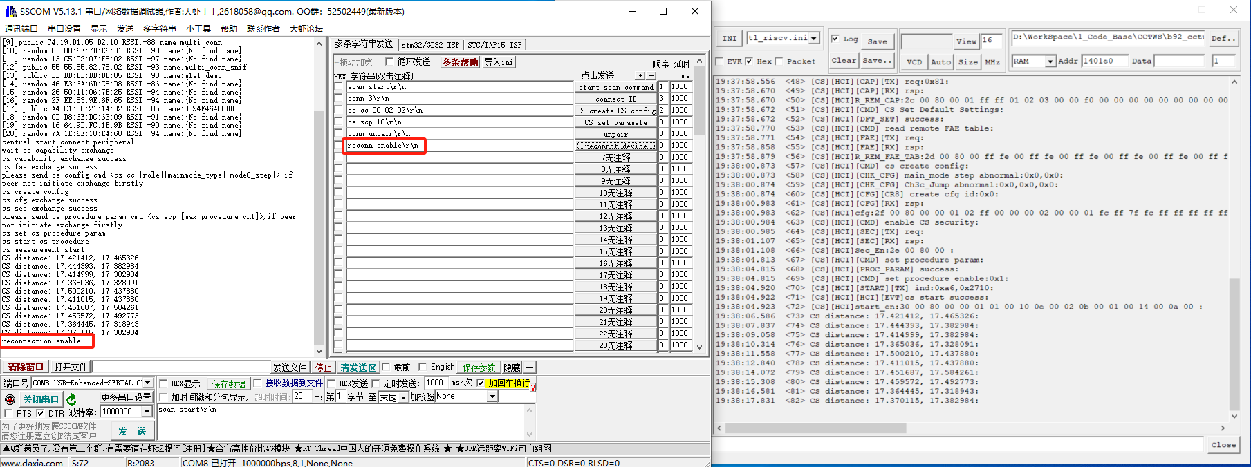1251x467 pixels.
Task: Open the tl_riscv.ini config dropdown
Action: [x=814, y=38]
